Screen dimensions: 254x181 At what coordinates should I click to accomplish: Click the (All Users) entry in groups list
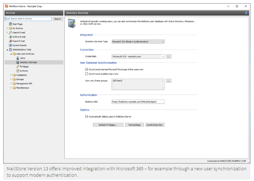[x=118, y=81]
